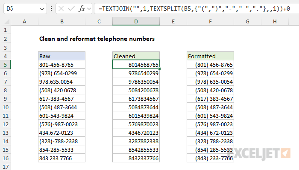Click raw cell '(328)-788-2338'

pyautogui.click(x=62, y=142)
